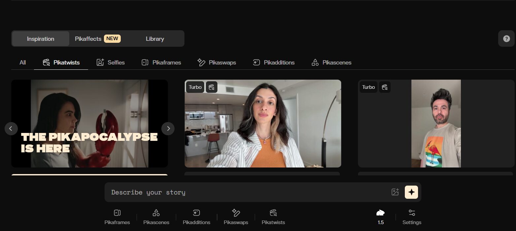The width and height of the screenshot is (516, 231).
Task: Select the Pikaframes filter tab
Action: tap(161, 63)
